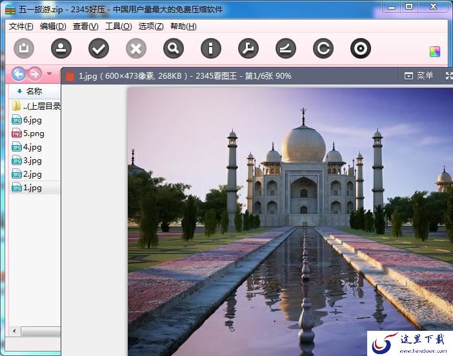Open the 文件(F) menu
This screenshot has width=453, height=356.
[x=21, y=26]
